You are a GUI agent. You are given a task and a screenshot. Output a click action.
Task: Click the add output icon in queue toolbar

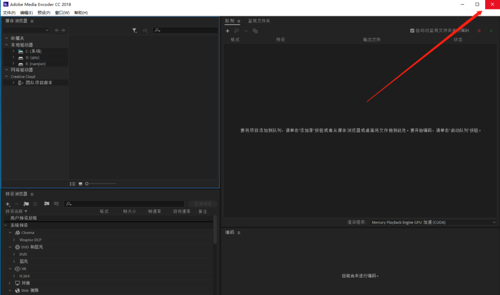[x=237, y=31]
